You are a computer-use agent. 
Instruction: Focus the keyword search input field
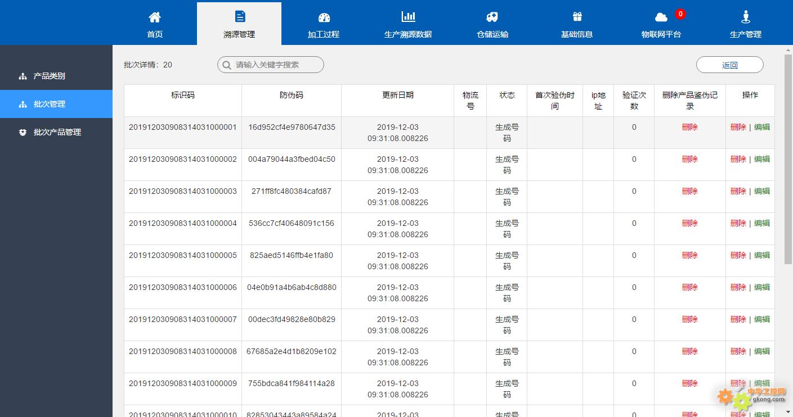[x=271, y=65]
